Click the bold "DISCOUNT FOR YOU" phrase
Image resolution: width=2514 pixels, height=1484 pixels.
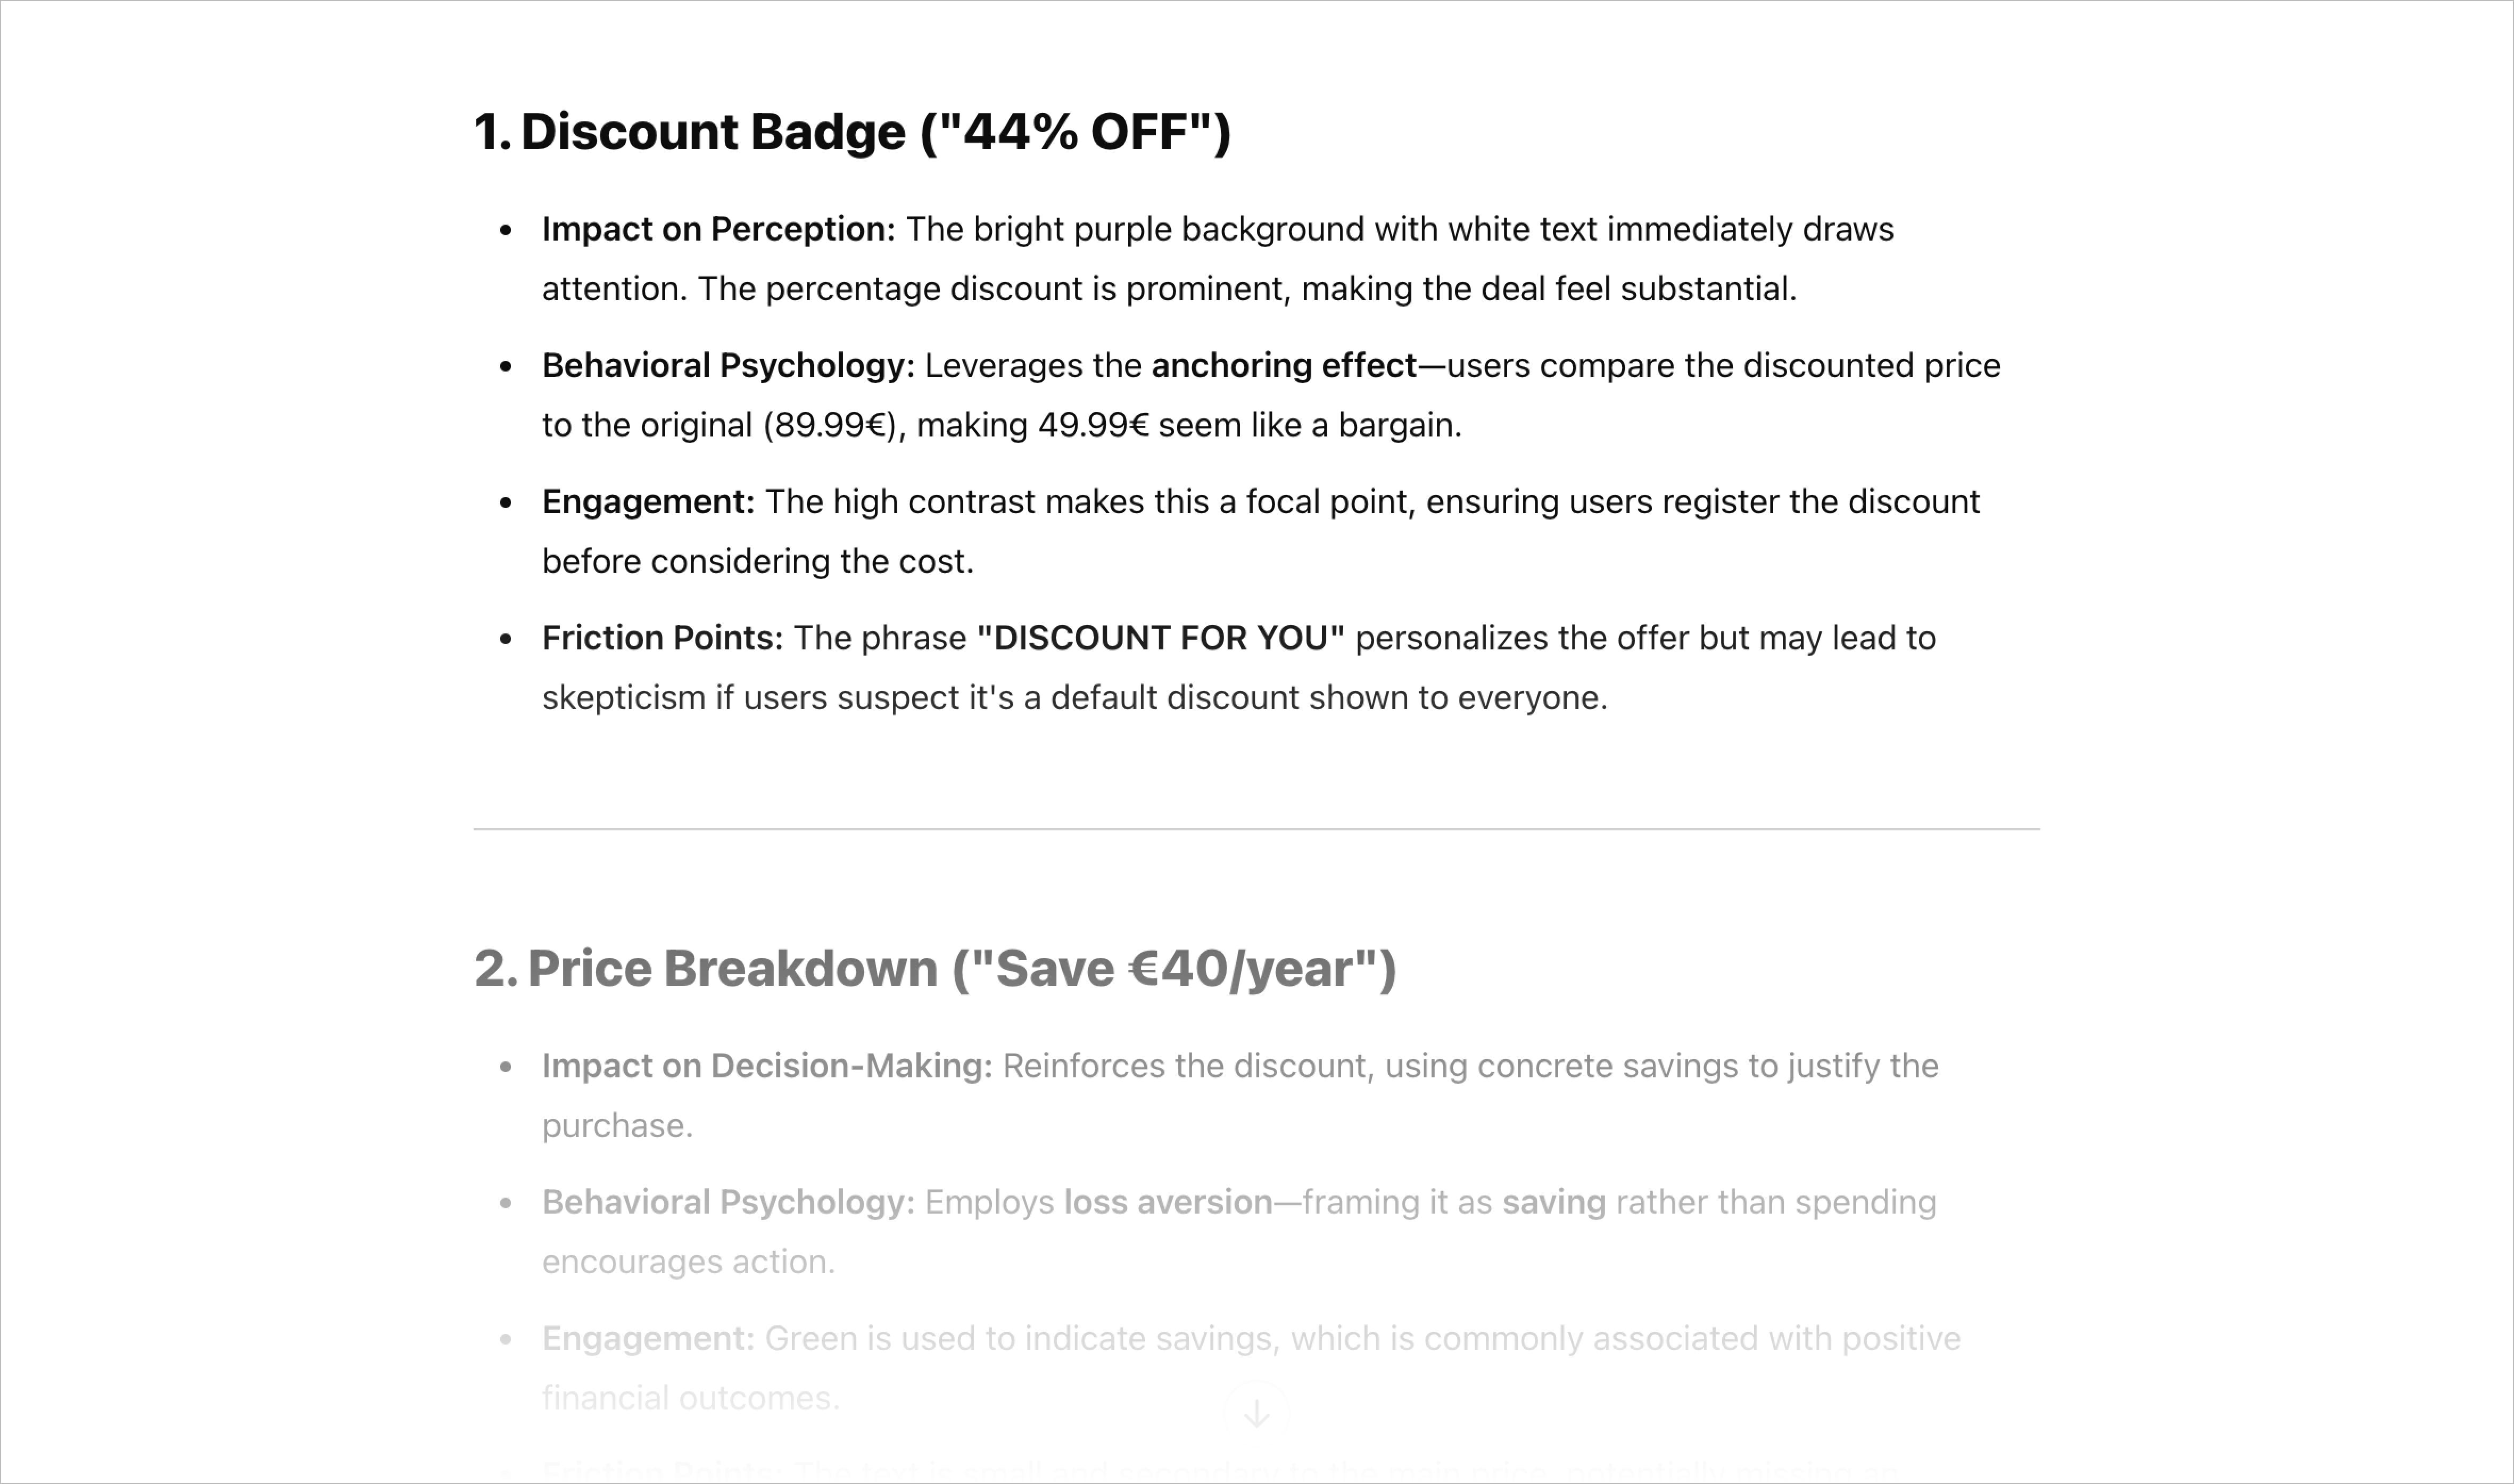(1161, 637)
